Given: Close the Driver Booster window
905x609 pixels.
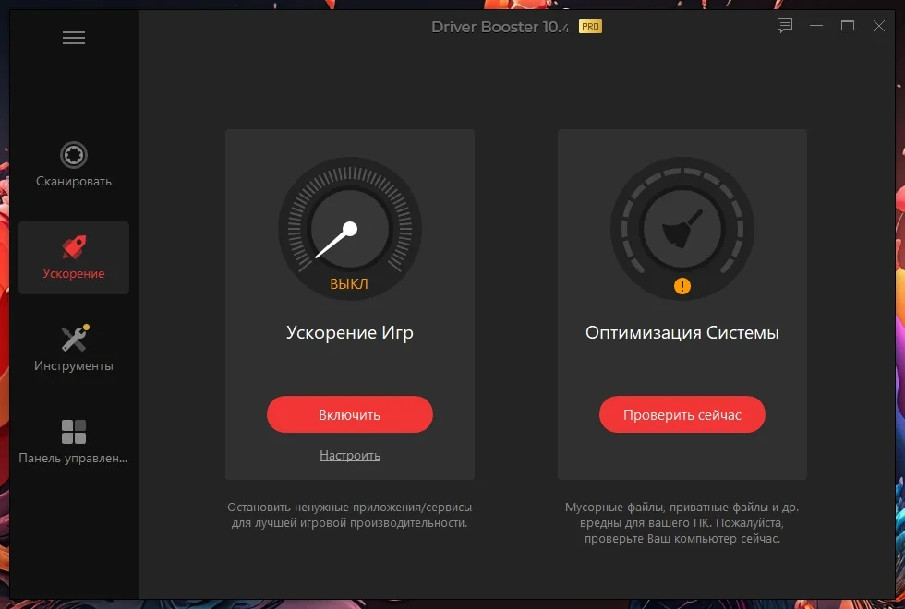Looking at the screenshot, I should [878, 26].
